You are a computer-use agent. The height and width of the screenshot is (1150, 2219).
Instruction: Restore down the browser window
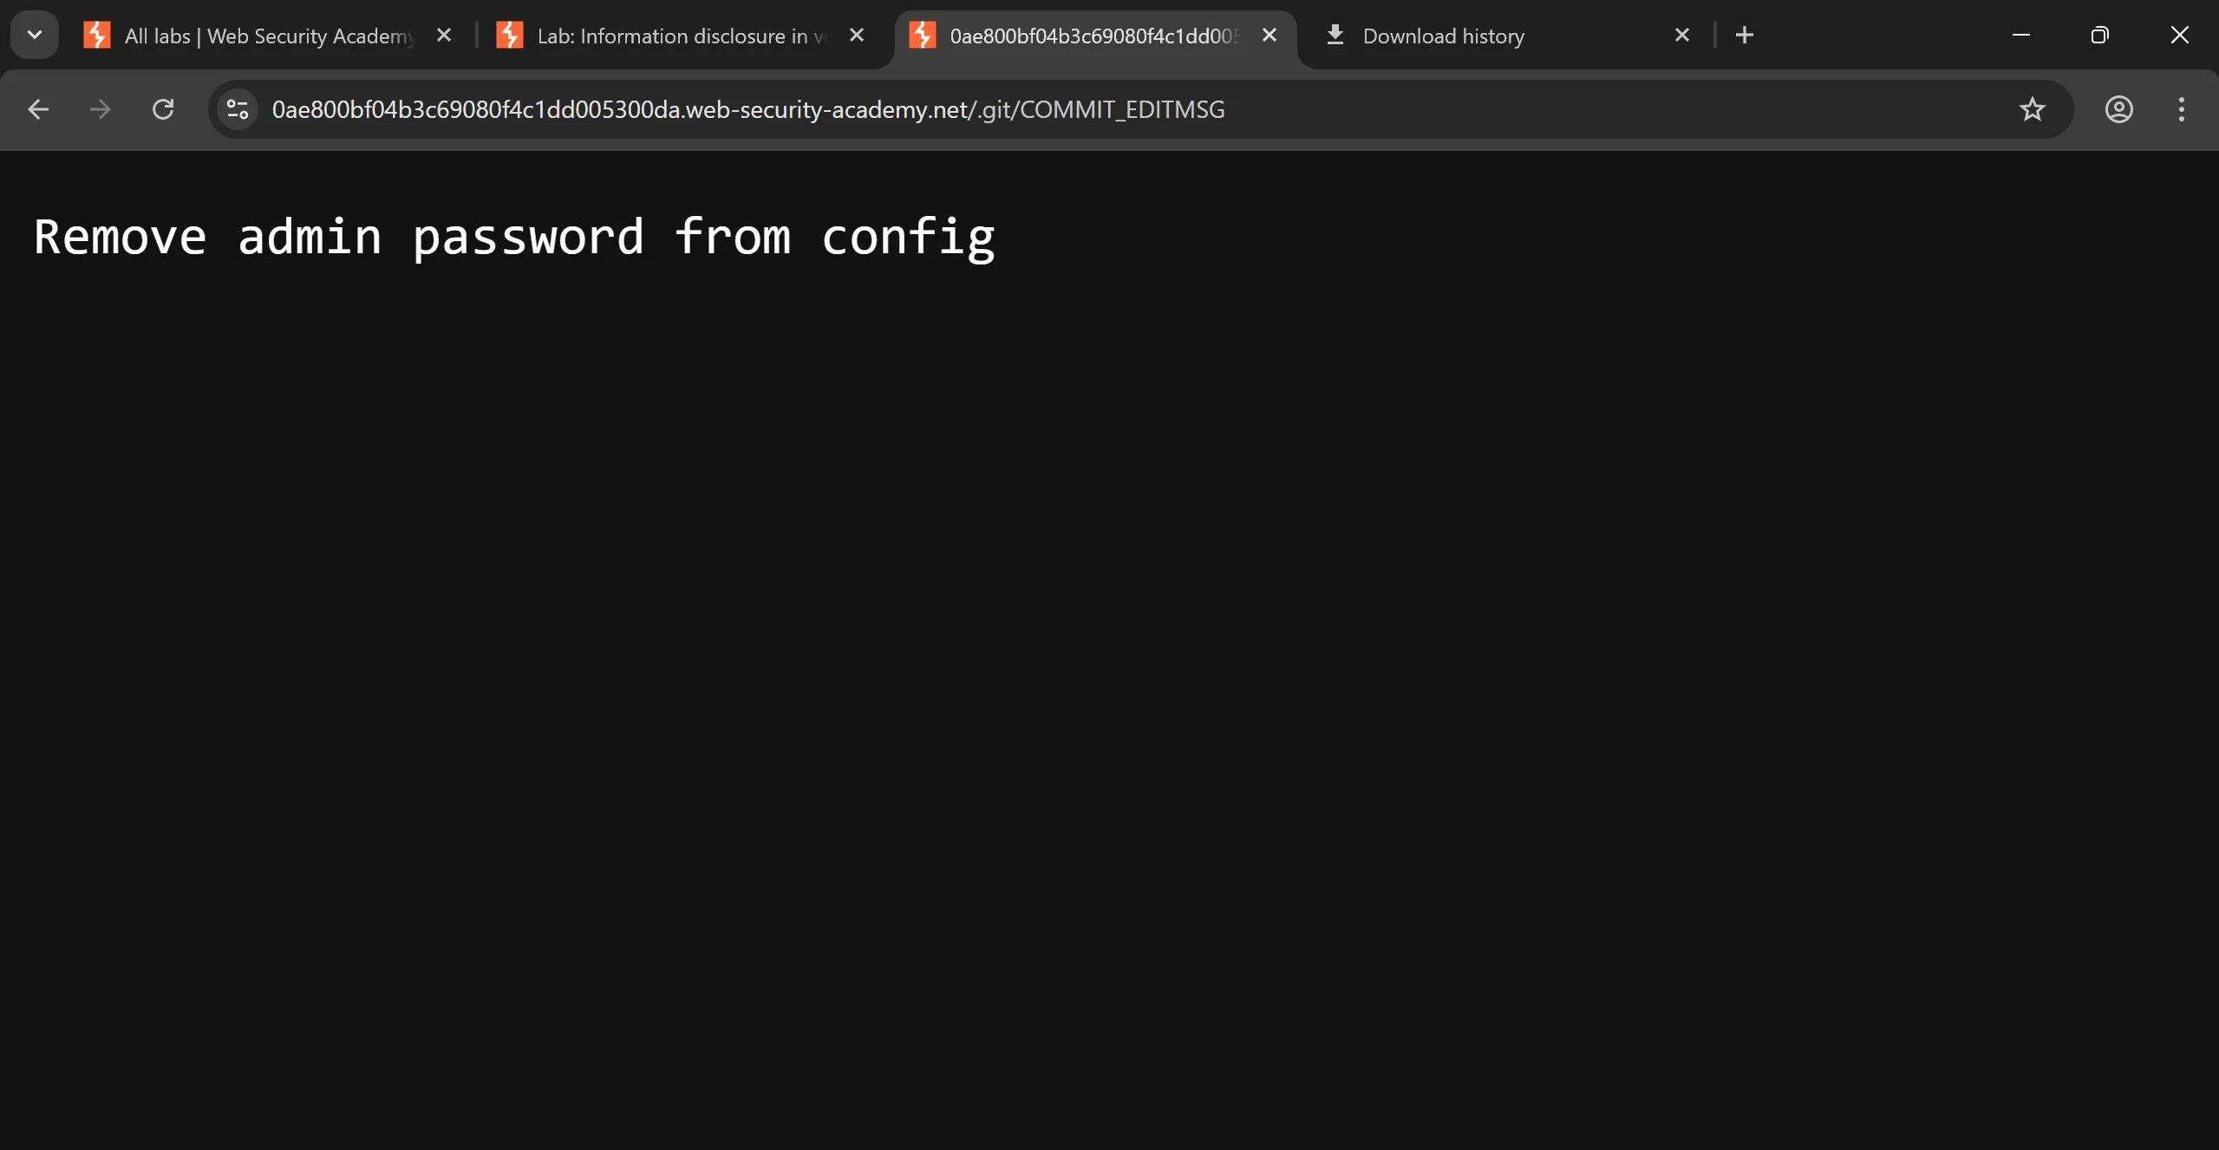[x=2099, y=36]
